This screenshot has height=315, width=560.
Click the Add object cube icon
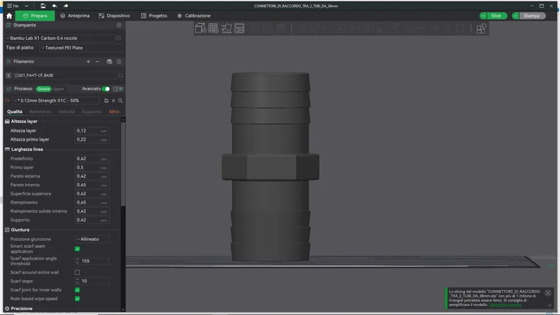pyautogui.click(x=200, y=28)
